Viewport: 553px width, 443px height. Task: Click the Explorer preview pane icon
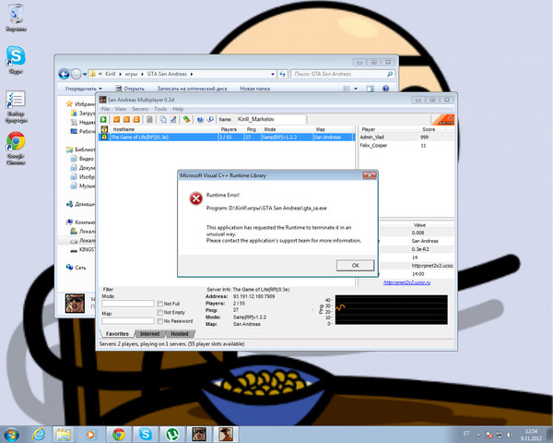[371, 89]
